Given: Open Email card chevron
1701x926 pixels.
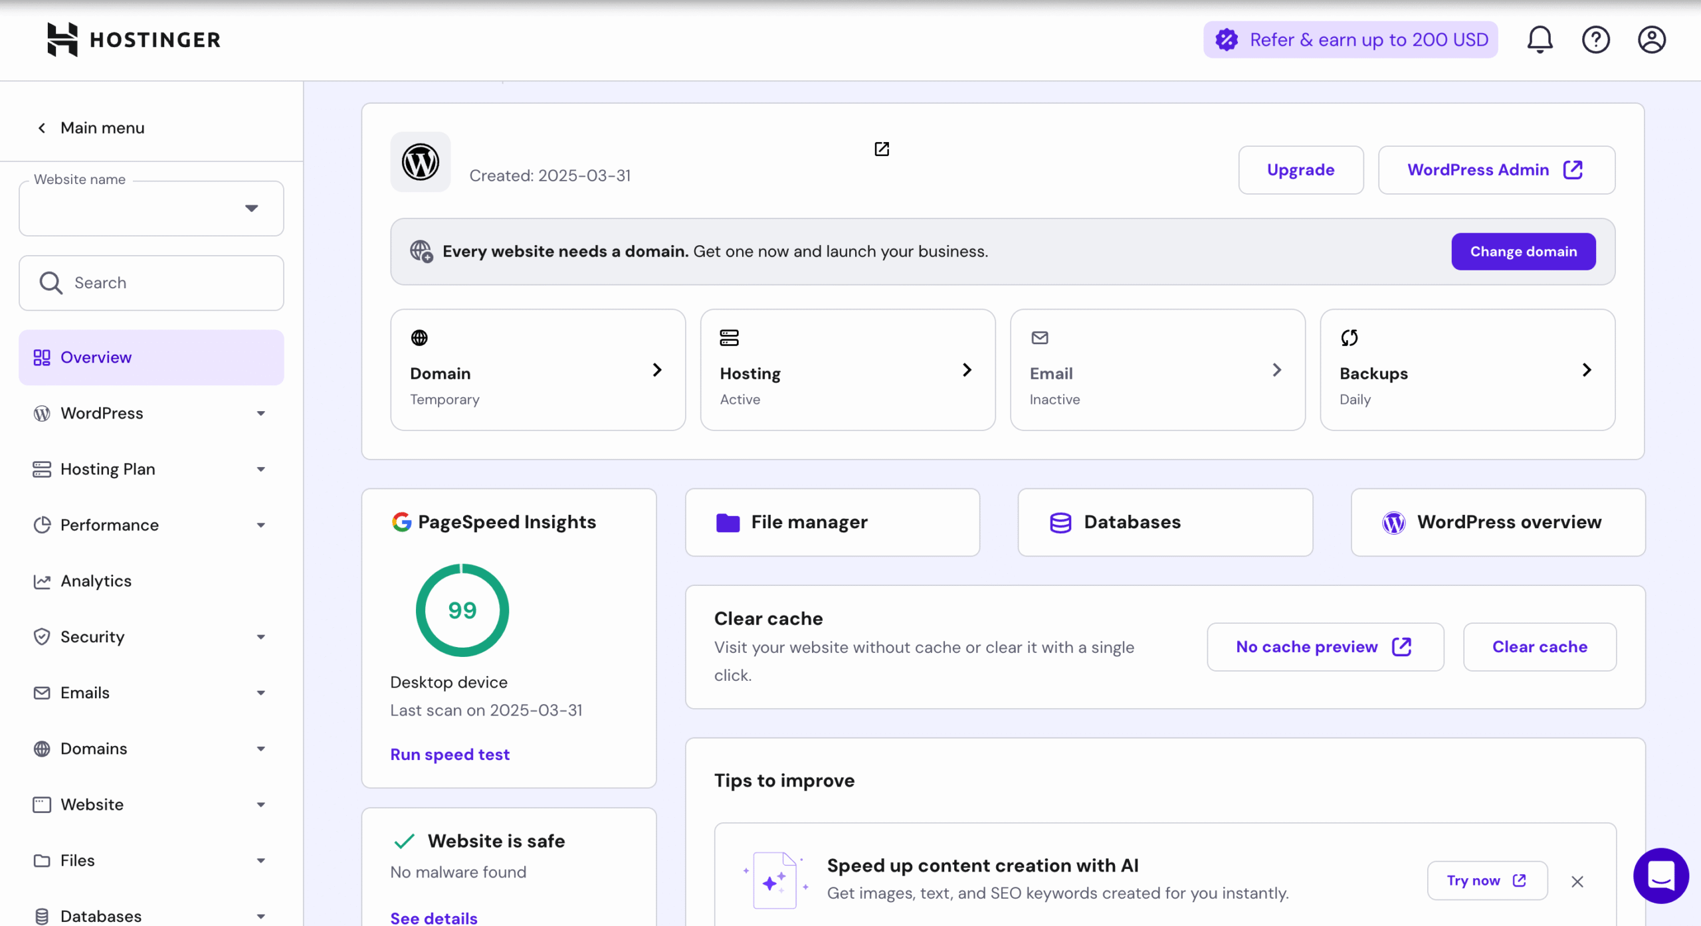Looking at the screenshot, I should point(1276,370).
